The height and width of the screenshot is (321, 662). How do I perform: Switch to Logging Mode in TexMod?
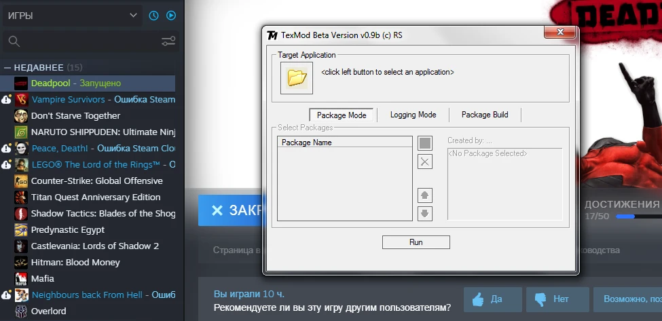[x=413, y=115]
